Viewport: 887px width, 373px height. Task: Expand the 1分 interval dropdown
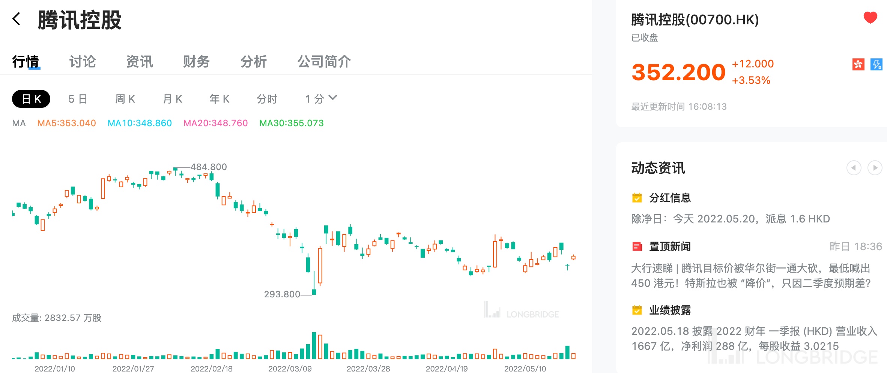tap(321, 99)
